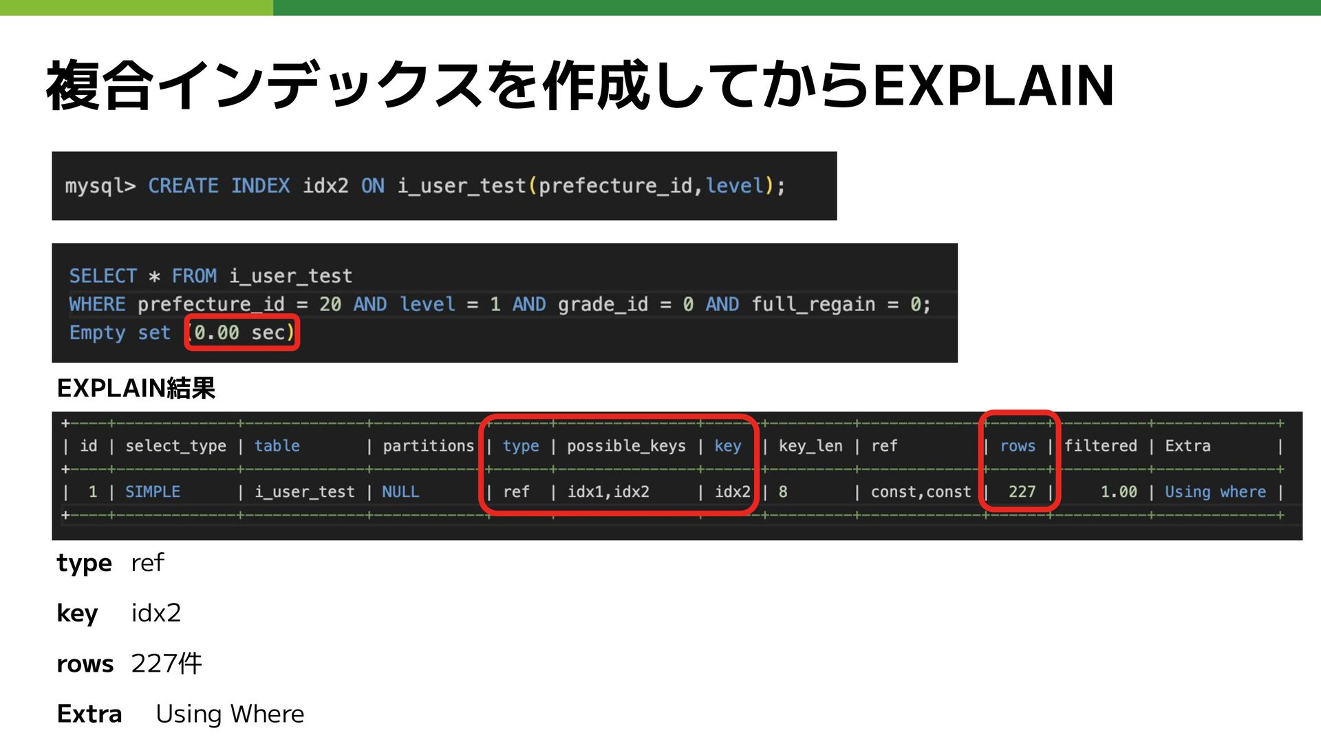Screen dimensions: 1321x744
Task: Click the Using Where summary text at bottom
Action: 230,714
